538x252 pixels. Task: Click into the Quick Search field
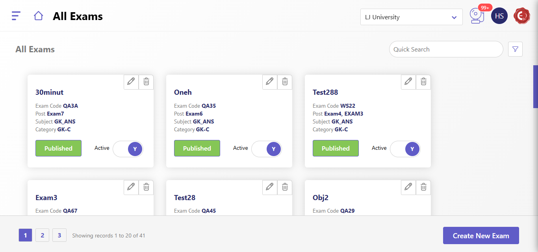tap(446, 50)
